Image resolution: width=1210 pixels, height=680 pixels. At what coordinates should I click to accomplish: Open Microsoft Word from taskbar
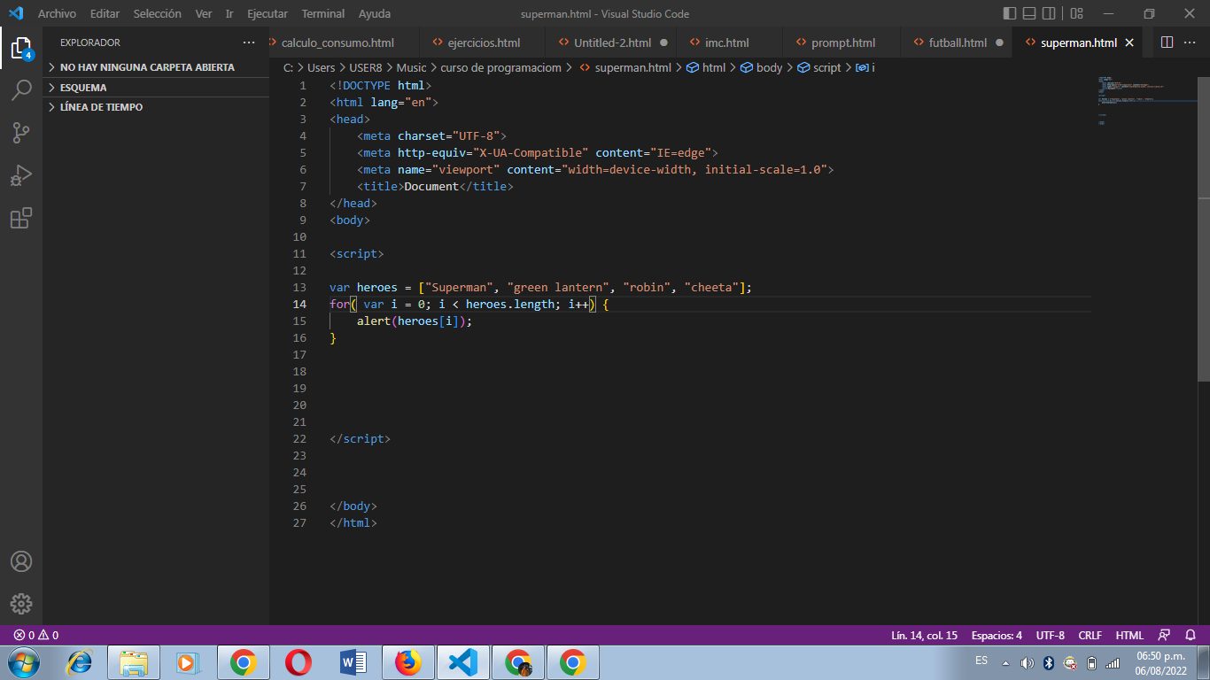click(353, 662)
